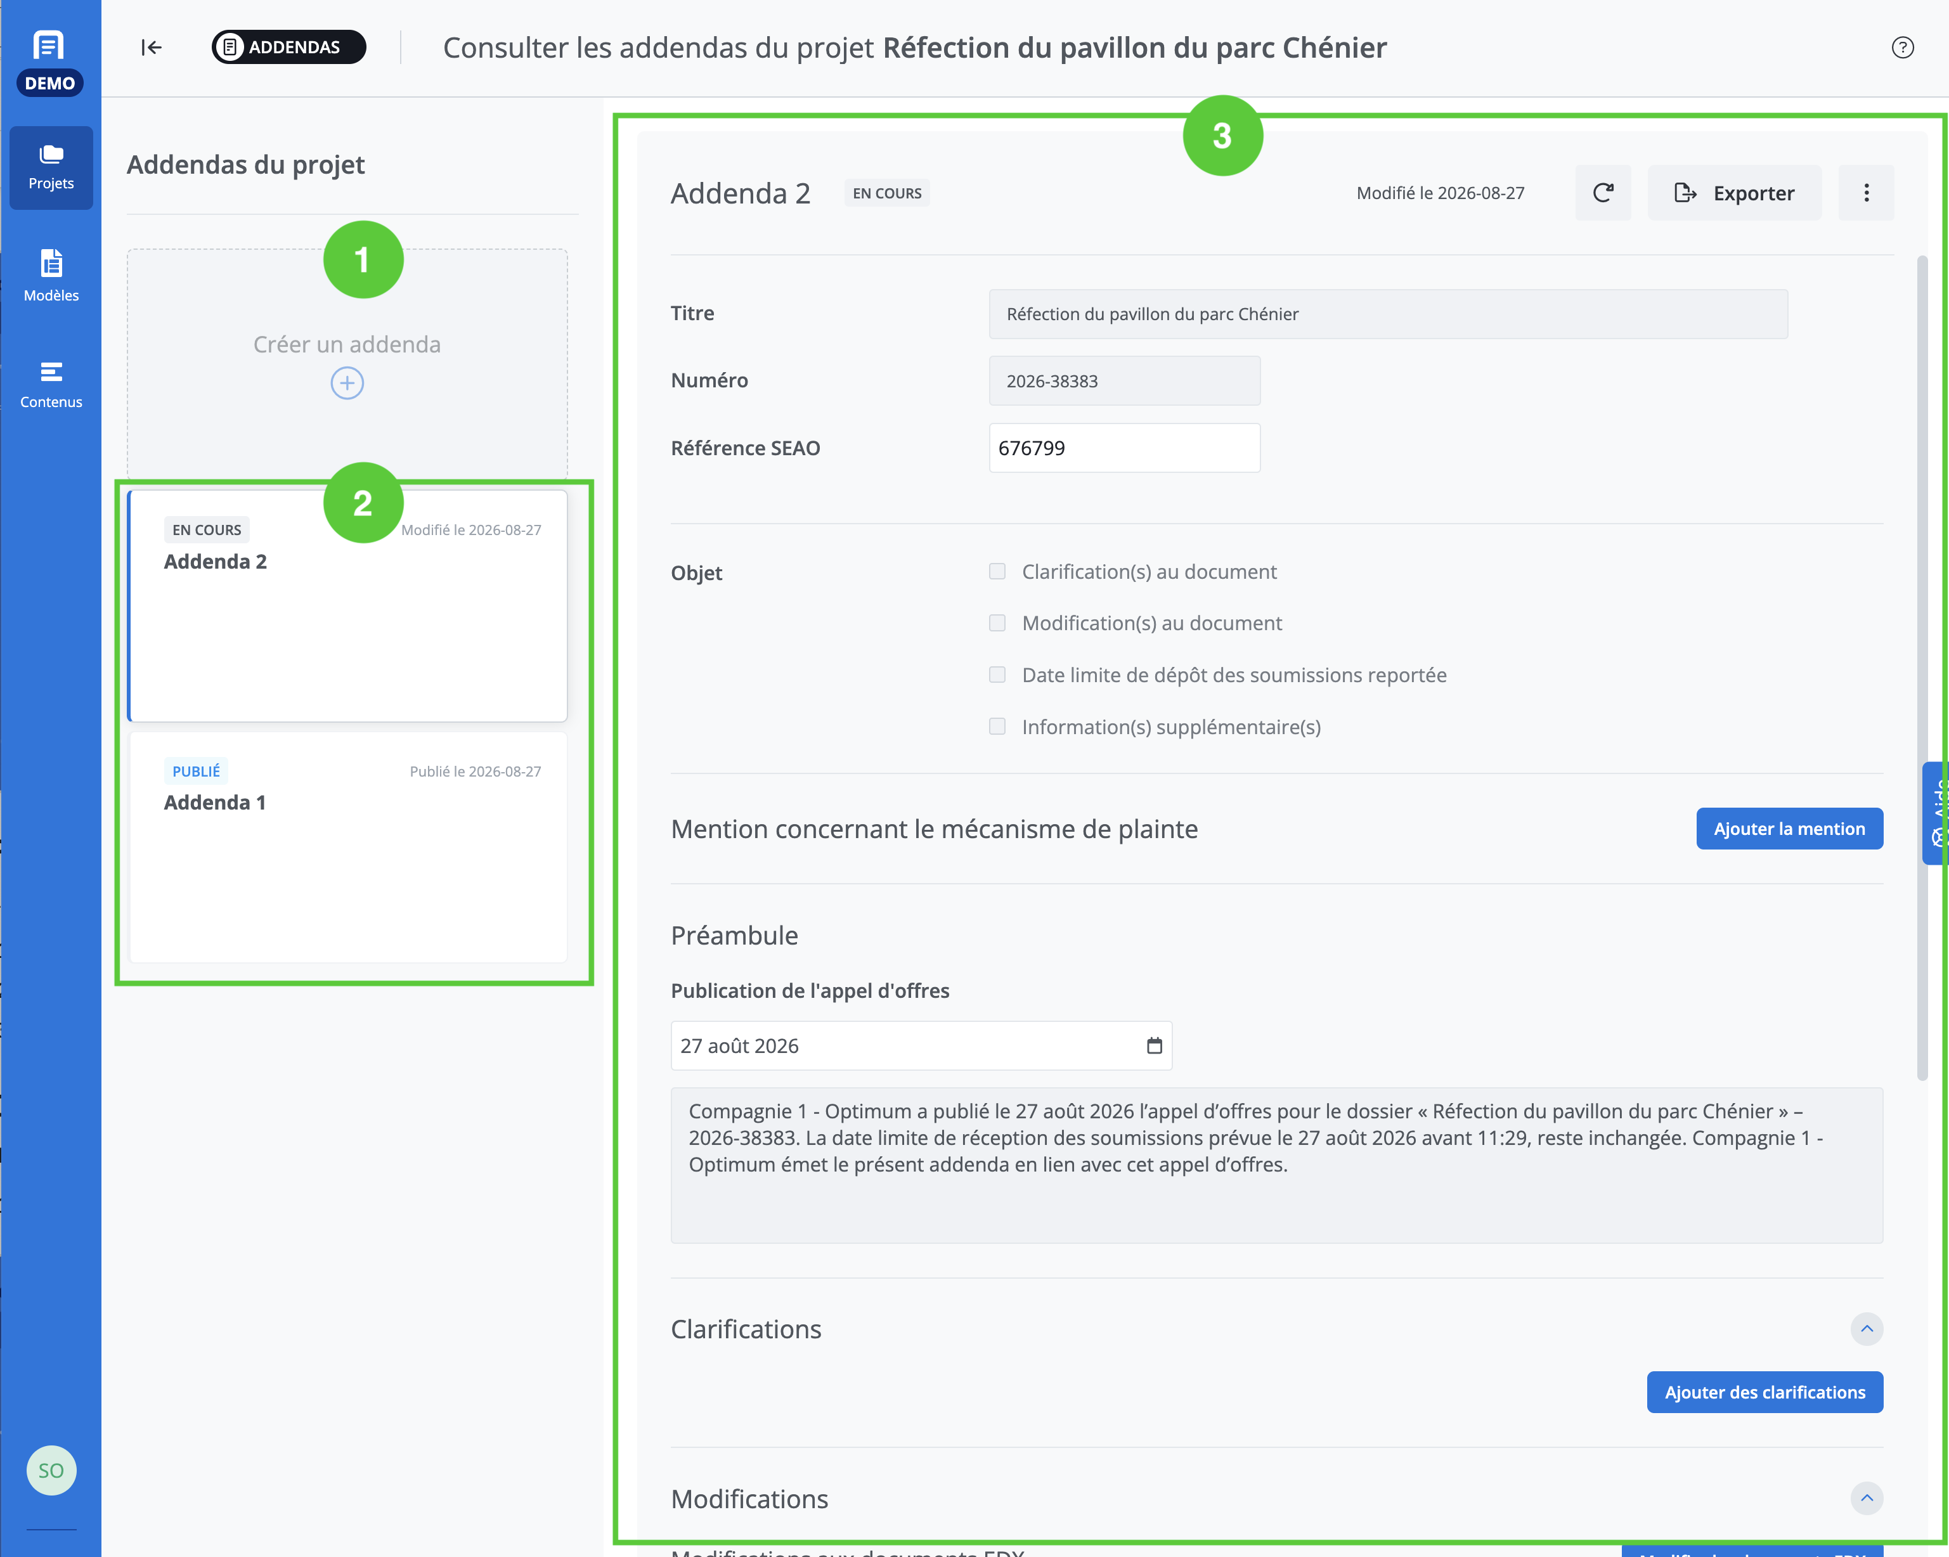Open the Projets section in sidebar

click(x=51, y=168)
